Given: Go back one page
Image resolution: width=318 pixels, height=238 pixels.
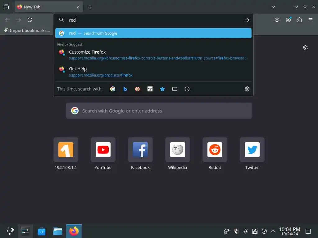Looking at the screenshot, I should click(x=7, y=20).
